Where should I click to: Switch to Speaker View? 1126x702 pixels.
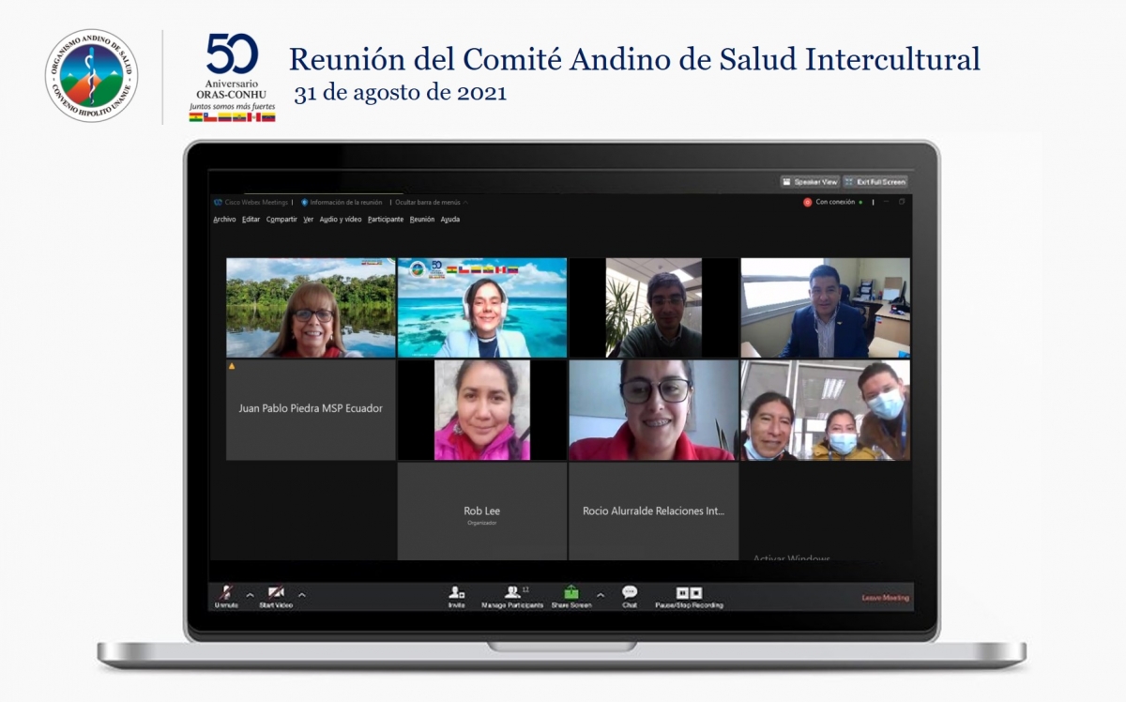coord(809,182)
